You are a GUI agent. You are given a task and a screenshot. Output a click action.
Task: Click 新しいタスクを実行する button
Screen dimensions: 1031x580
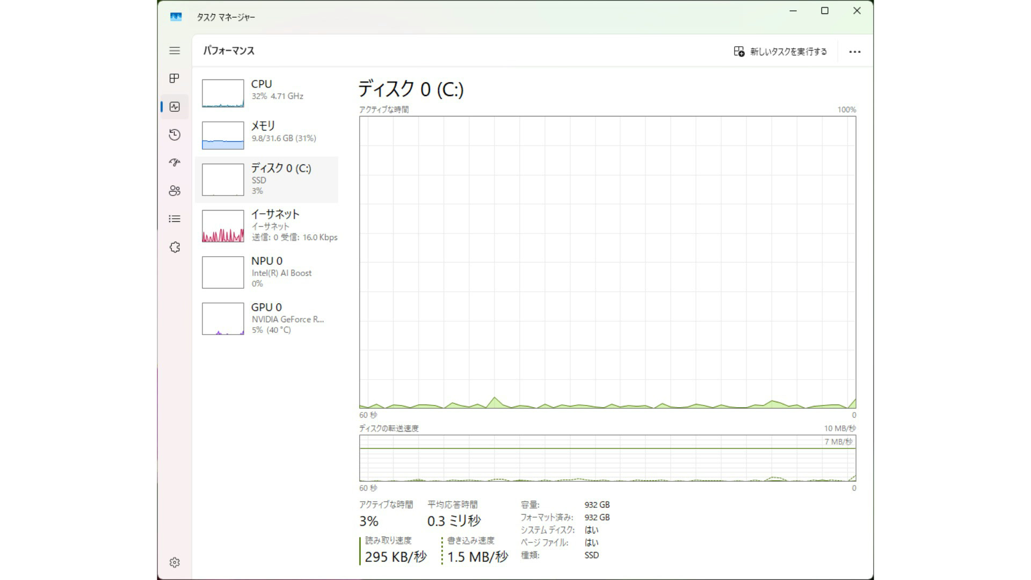[x=780, y=52]
